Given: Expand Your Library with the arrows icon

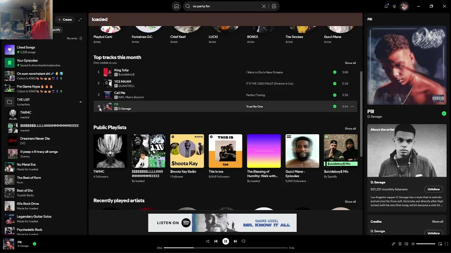Looking at the screenshot, I should click(80, 20).
